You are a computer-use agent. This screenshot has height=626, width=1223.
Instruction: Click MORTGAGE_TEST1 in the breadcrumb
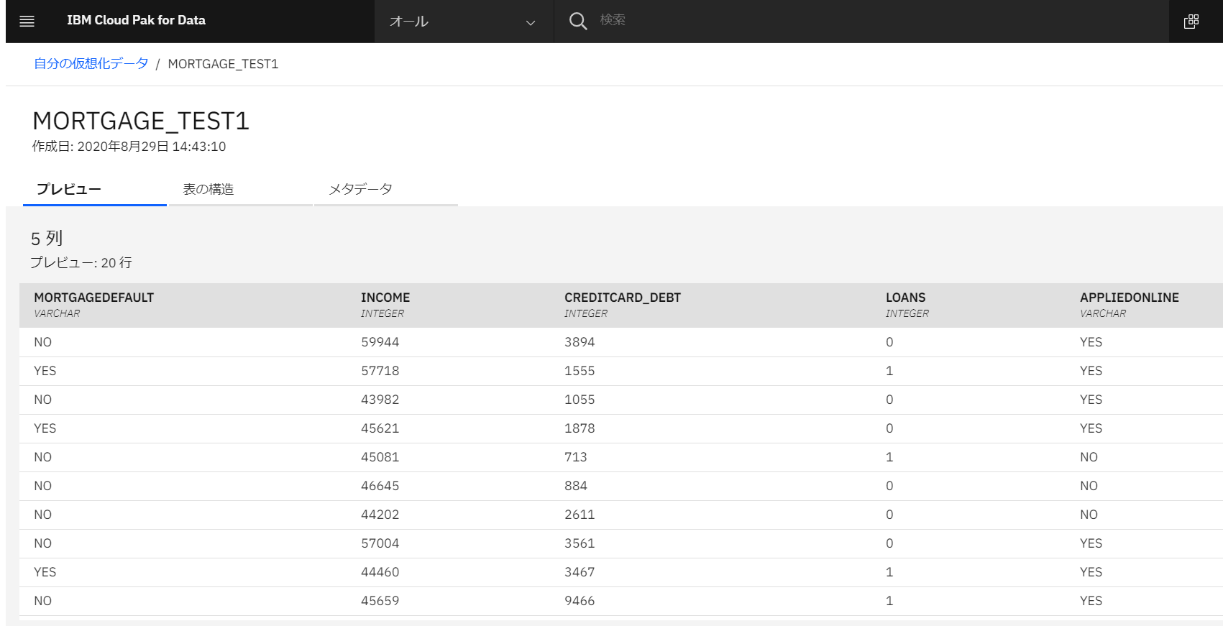tap(223, 64)
